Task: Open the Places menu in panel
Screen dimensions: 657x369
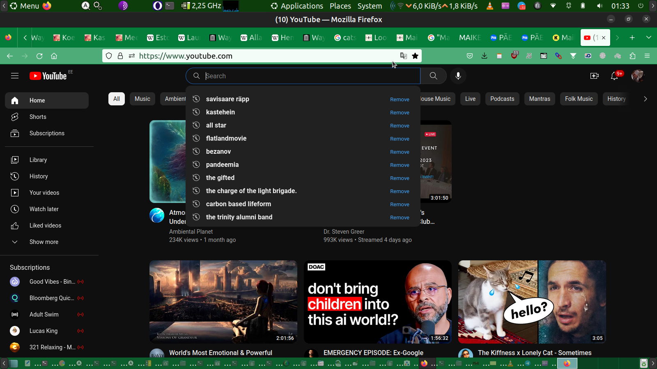Action: pyautogui.click(x=340, y=6)
